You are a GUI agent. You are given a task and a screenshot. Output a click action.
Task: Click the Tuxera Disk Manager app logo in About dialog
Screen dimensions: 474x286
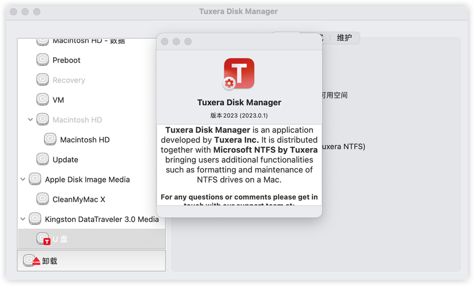pyautogui.click(x=239, y=74)
